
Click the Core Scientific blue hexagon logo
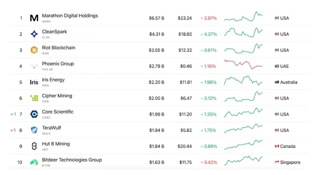point(34,114)
